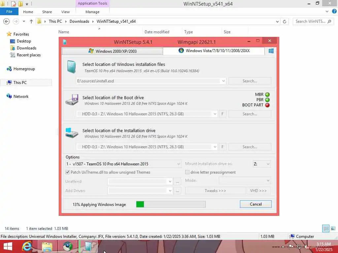Go up one folder level
Screen dimensions: 338x253
click(31, 21)
